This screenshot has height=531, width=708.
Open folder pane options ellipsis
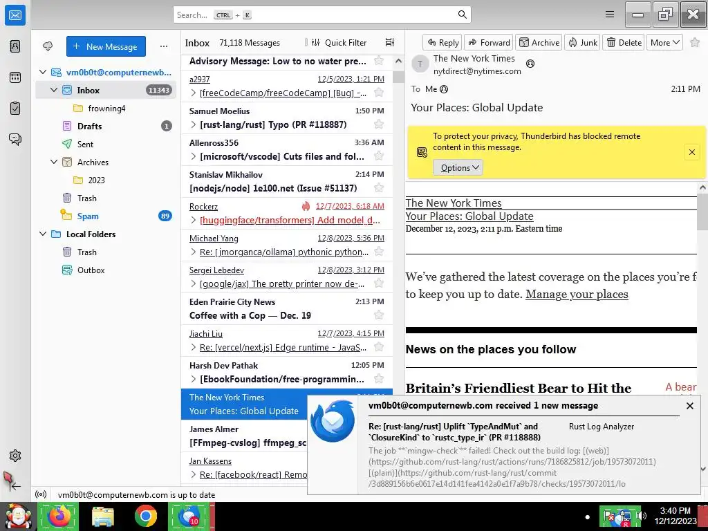pos(163,46)
